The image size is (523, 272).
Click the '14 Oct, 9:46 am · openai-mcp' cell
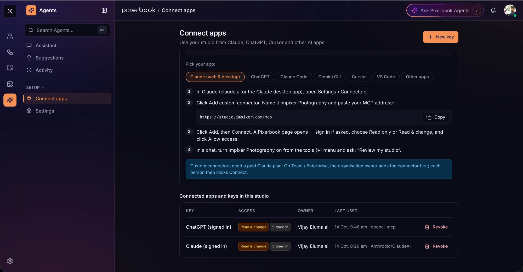[365, 227]
